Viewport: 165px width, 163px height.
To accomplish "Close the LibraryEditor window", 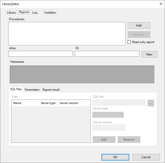I will tap(161, 4).
